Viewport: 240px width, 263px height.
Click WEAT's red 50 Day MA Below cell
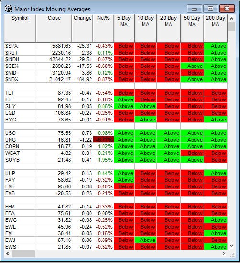(192, 153)
